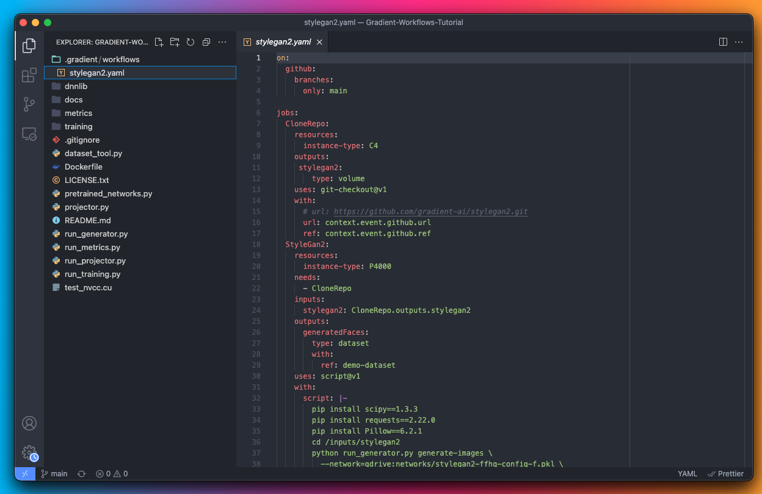This screenshot has height=494, width=762.
Task: Click 'ref: demo-dataset' value
Action: tap(358, 365)
